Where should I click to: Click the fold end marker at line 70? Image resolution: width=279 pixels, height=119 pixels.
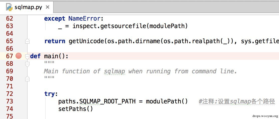27,79
